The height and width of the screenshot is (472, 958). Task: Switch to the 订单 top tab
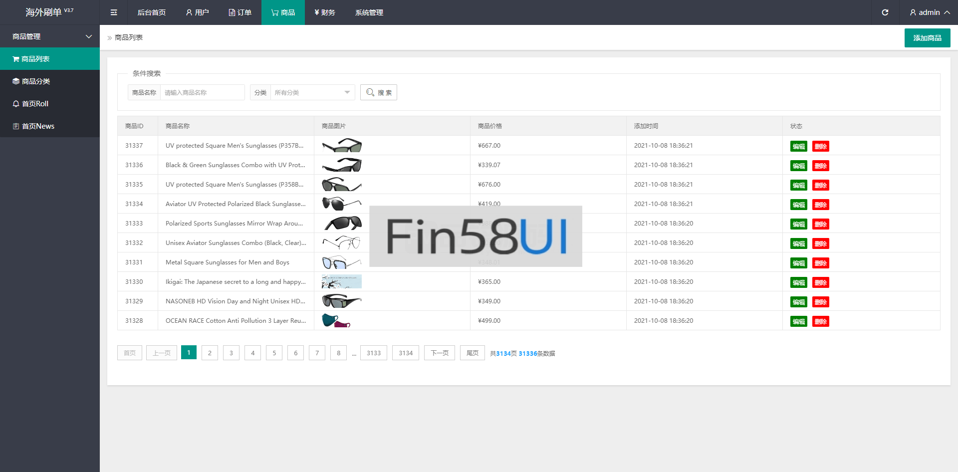coord(240,12)
